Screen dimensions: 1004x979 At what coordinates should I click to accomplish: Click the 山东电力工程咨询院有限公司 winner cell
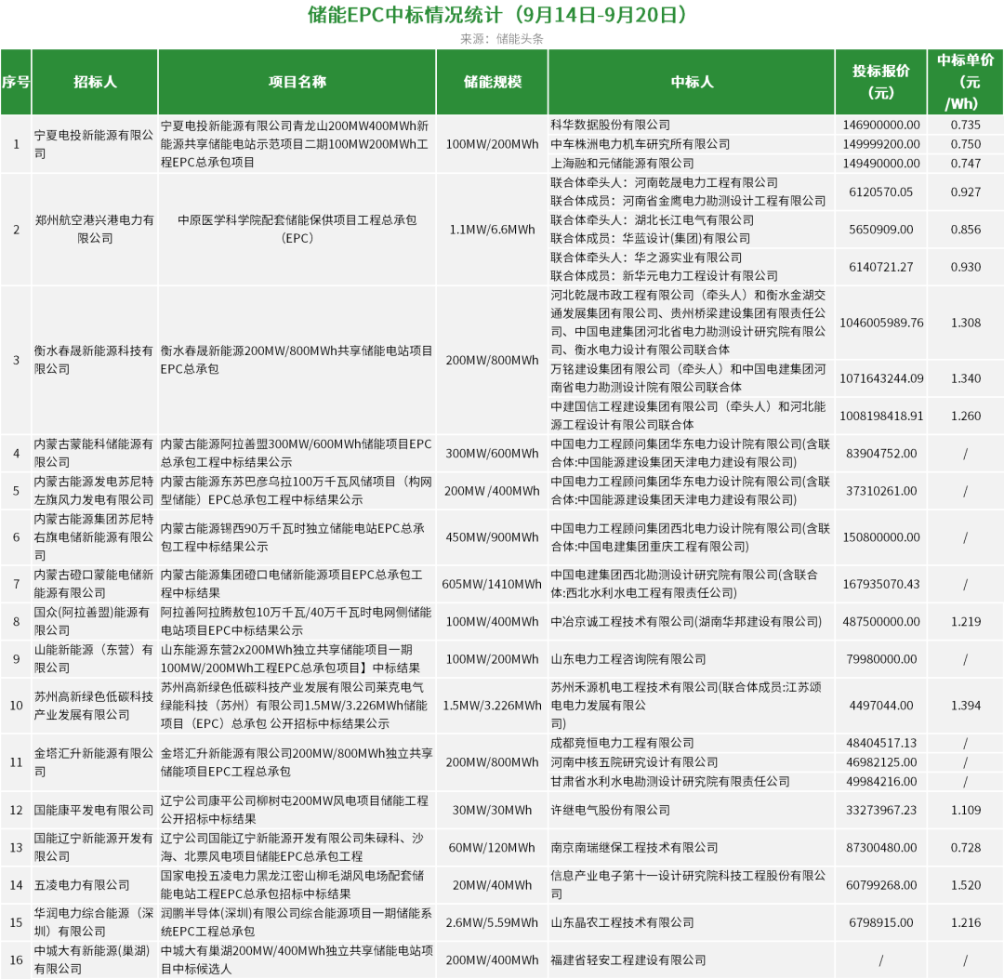(628, 659)
